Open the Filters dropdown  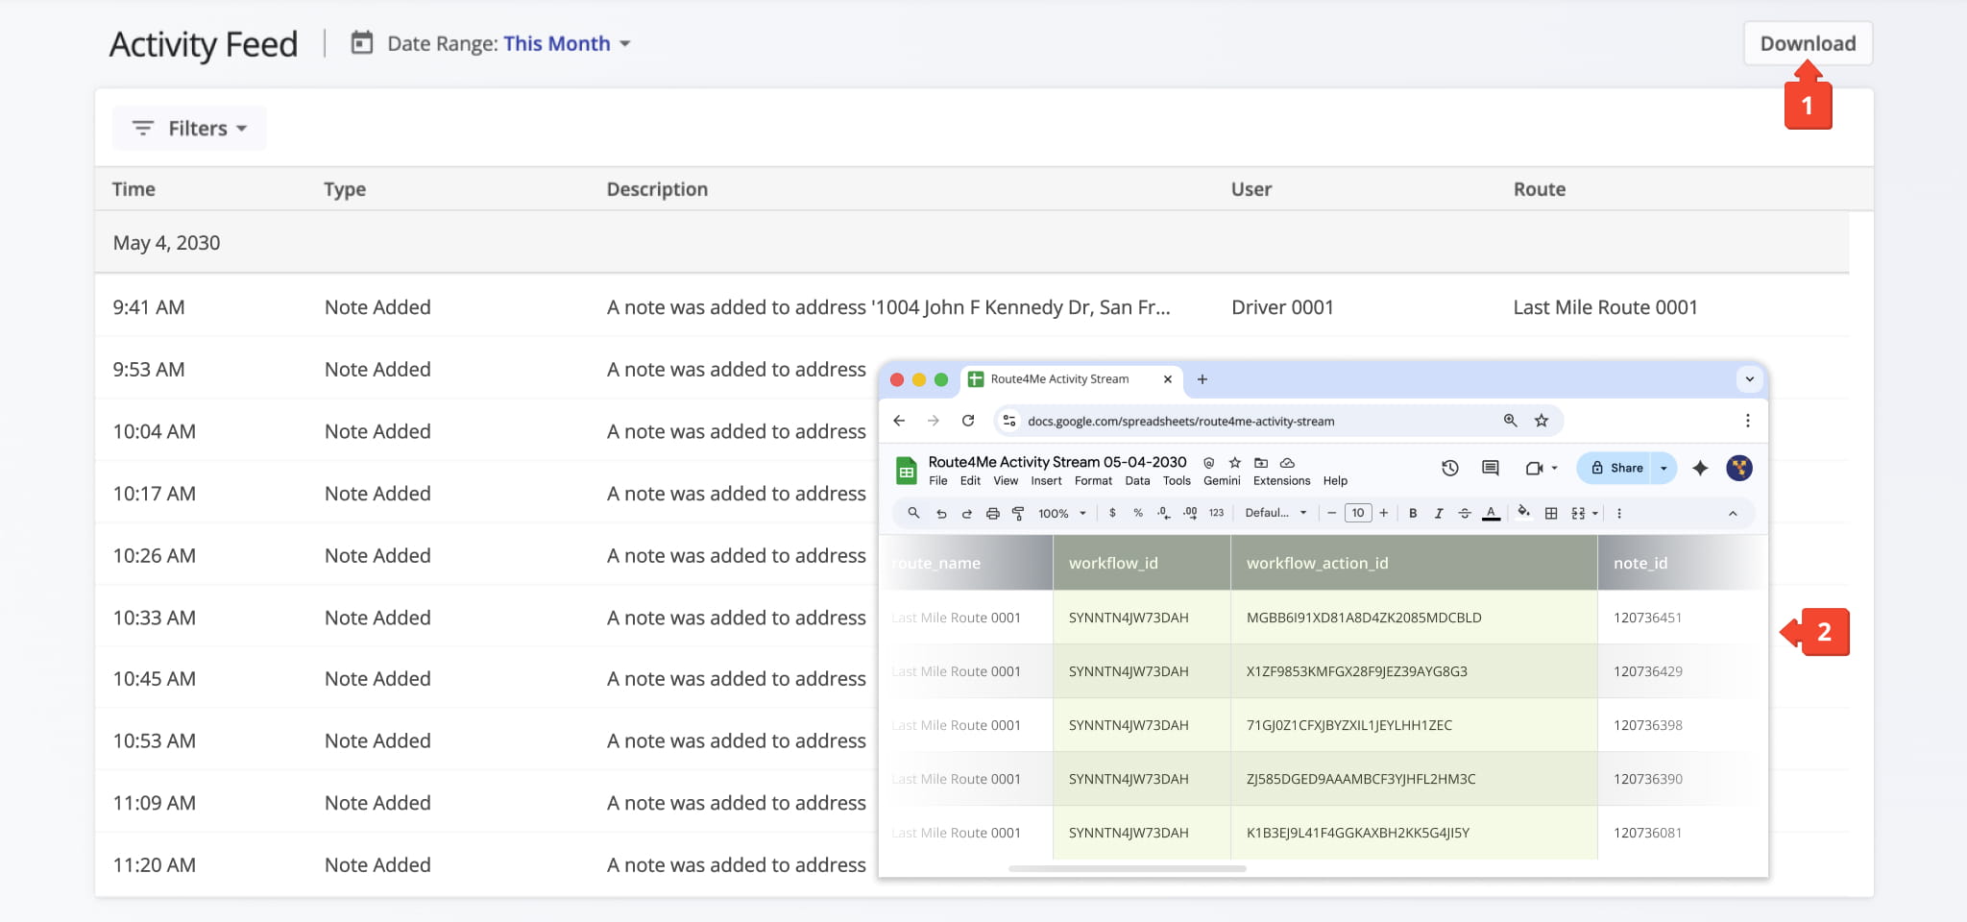click(x=189, y=128)
